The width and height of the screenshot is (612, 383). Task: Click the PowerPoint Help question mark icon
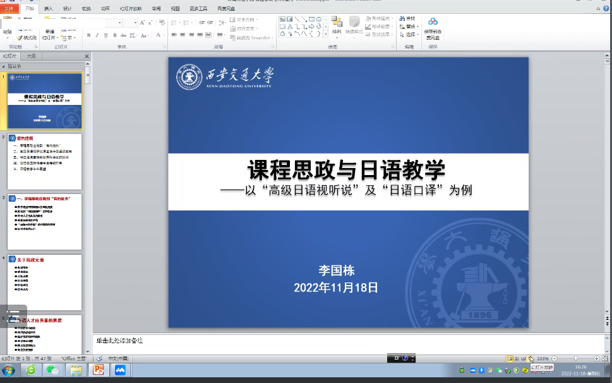tap(405, 358)
